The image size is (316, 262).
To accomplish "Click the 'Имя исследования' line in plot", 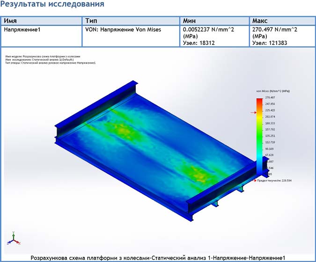I will click(x=39, y=60).
